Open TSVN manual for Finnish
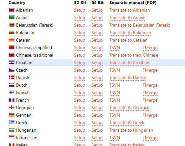This screenshot has height=146, width=185. tap(115, 93)
